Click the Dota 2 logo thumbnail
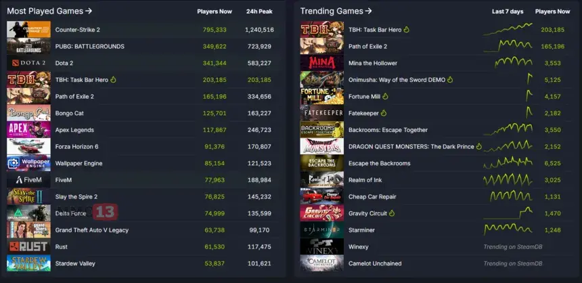Image resolution: width=582 pixels, height=283 pixels. (x=28, y=63)
